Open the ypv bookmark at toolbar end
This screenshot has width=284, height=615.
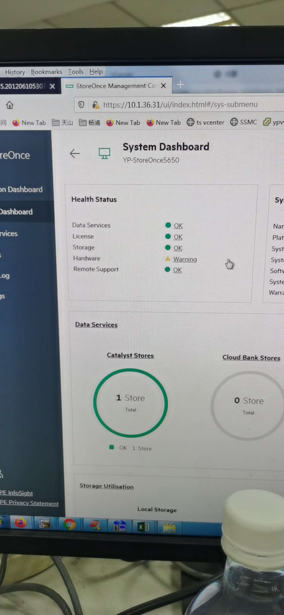(x=273, y=122)
